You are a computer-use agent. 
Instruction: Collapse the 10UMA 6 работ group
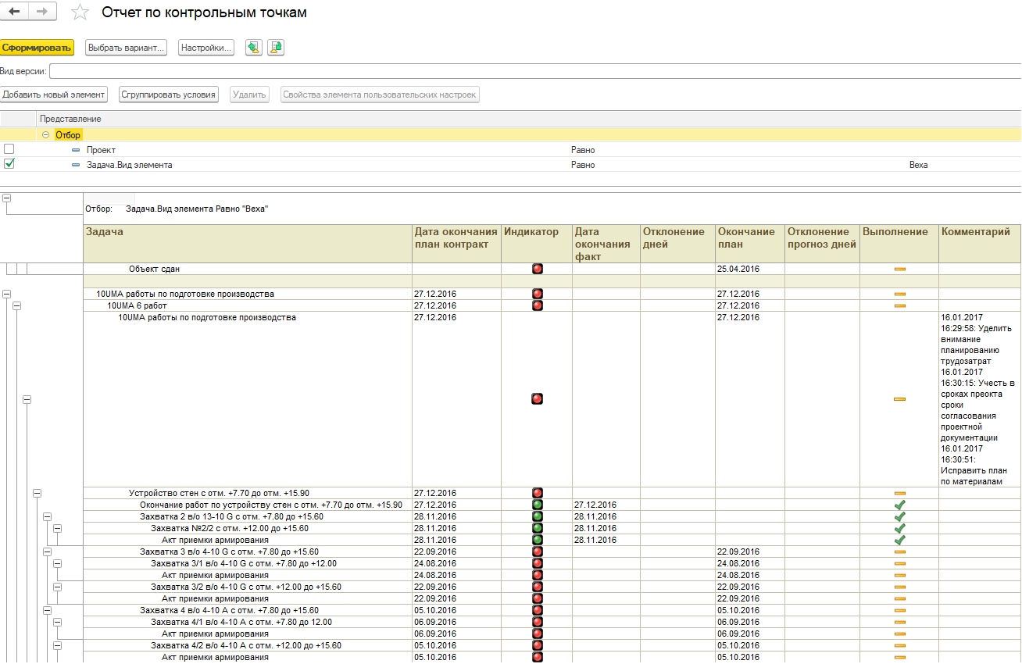tap(16, 305)
